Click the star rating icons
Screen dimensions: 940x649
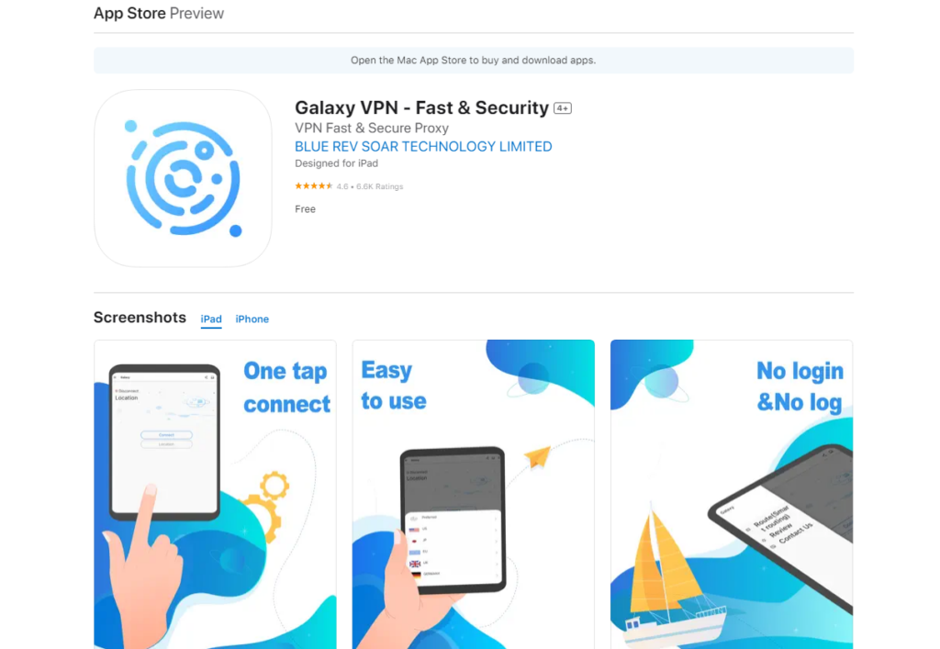314,186
